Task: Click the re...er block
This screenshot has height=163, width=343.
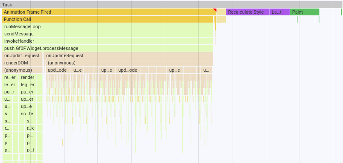Action: [10, 77]
